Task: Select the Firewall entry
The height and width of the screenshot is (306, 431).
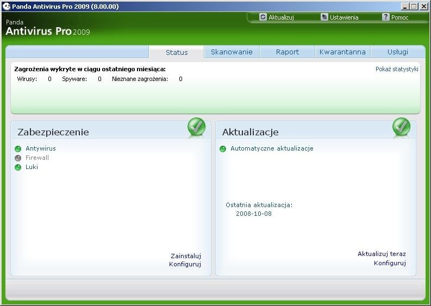Action: coord(37,158)
